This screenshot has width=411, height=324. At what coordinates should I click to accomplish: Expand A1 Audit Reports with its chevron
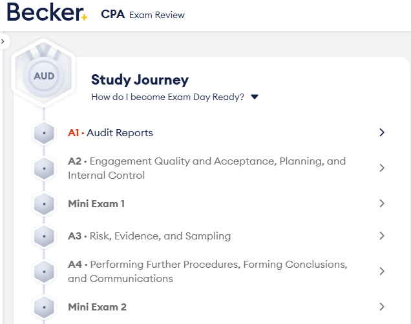pyautogui.click(x=382, y=133)
